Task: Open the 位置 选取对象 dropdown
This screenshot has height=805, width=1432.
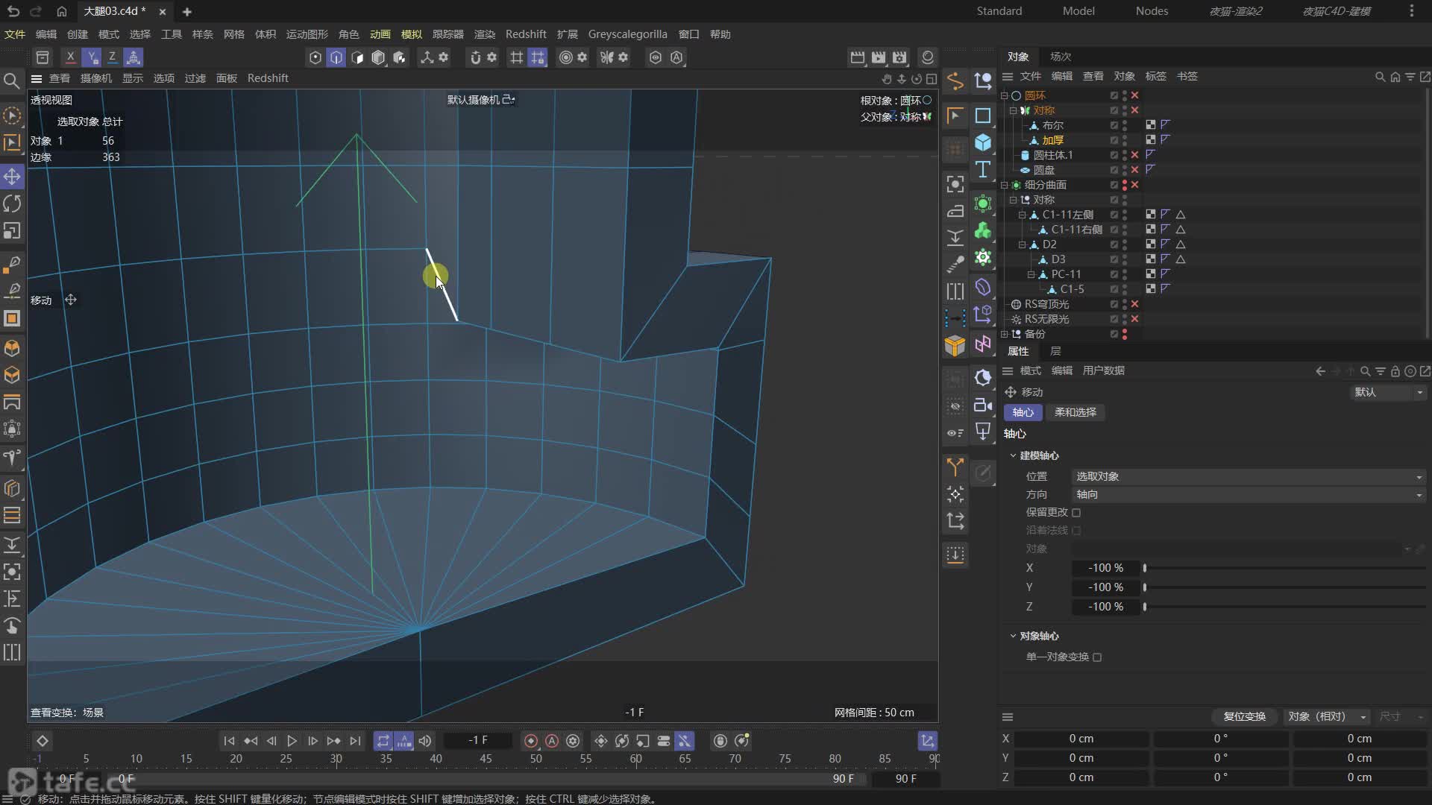Action: click(1247, 476)
